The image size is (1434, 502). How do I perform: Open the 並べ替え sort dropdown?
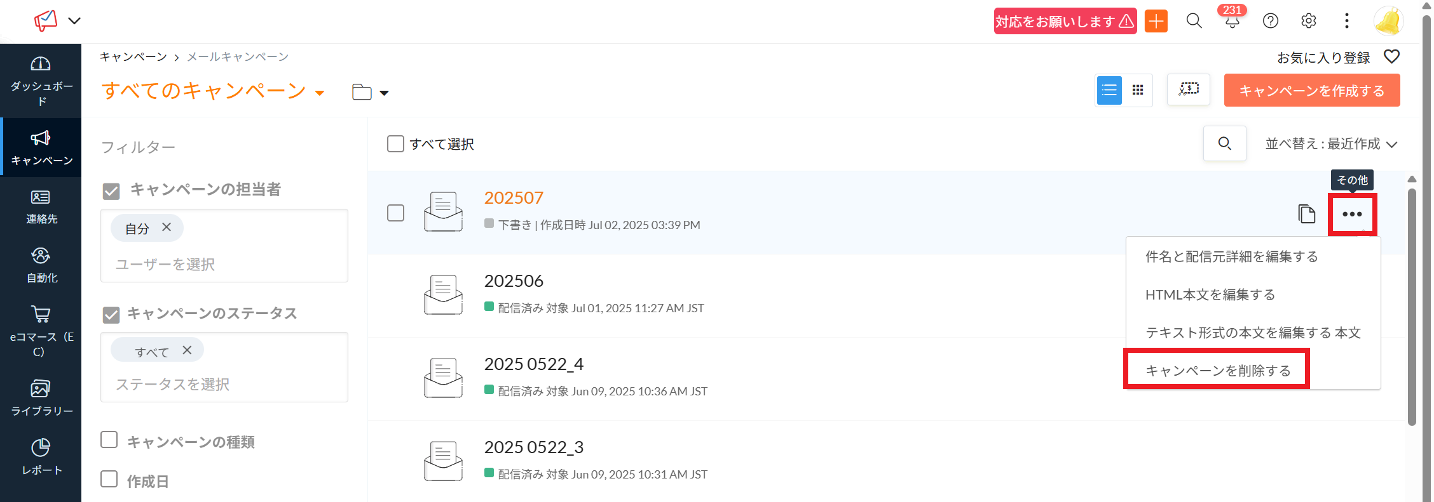(1331, 144)
